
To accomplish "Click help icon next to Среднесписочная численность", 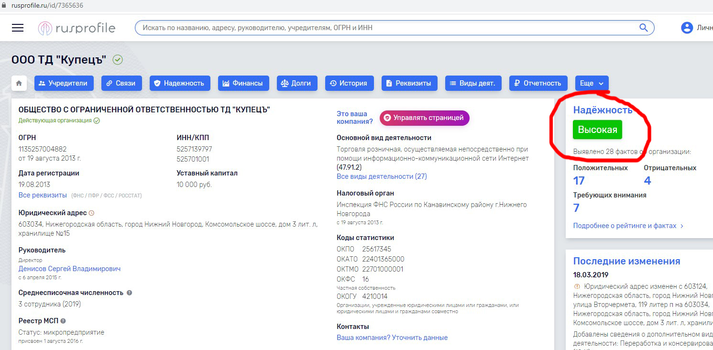I will point(129,293).
